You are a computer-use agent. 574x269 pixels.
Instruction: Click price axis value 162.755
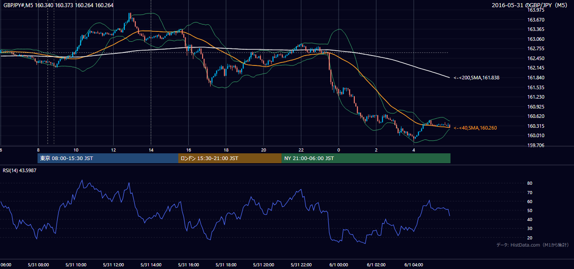pyautogui.click(x=535, y=48)
